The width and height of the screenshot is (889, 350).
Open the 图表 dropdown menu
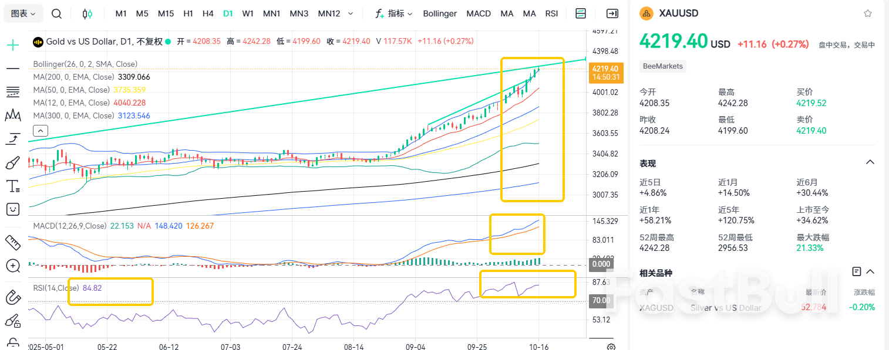click(x=23, y=13)
